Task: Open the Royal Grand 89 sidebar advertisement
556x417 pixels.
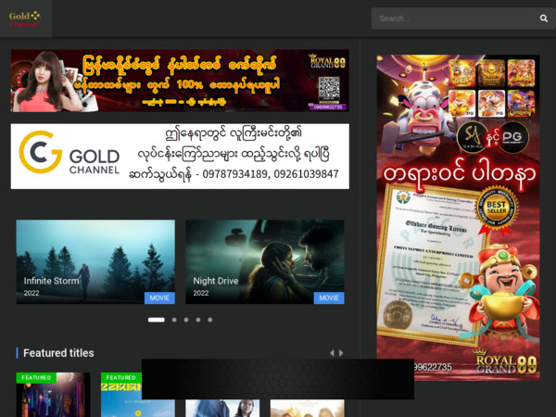Action: (x=458, y=218)
